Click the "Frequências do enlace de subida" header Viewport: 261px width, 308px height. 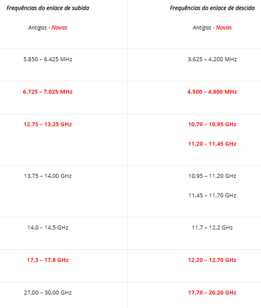pos(48,8)
